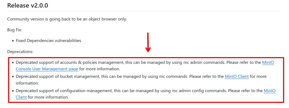Click horizontal divider below the release heading
This screenshot has height=108, width=289.
point(143,11)
